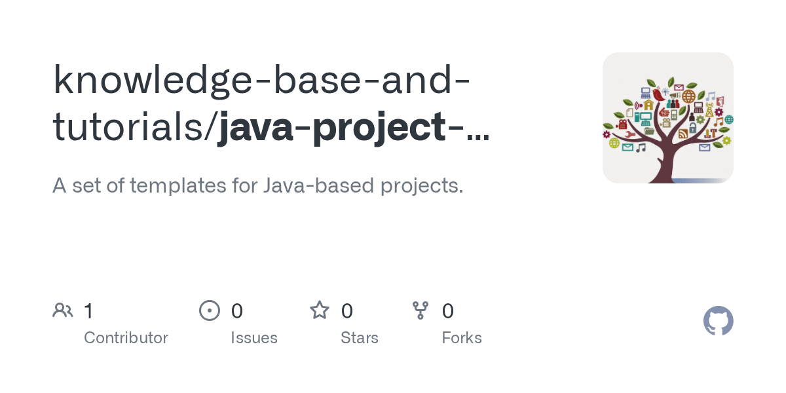Click the "tutorials/" part of the title
The height and width of the screenshot is (393, 786).
[134, 127]
